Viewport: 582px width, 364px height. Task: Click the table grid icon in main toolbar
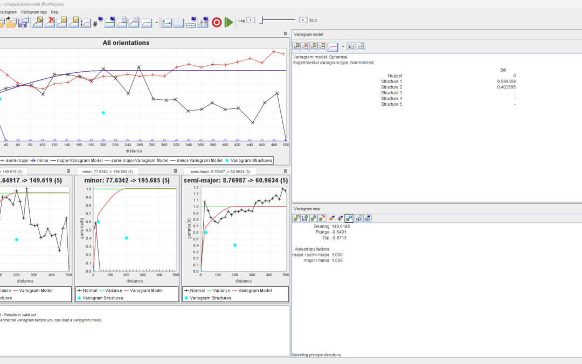(179, 23)
